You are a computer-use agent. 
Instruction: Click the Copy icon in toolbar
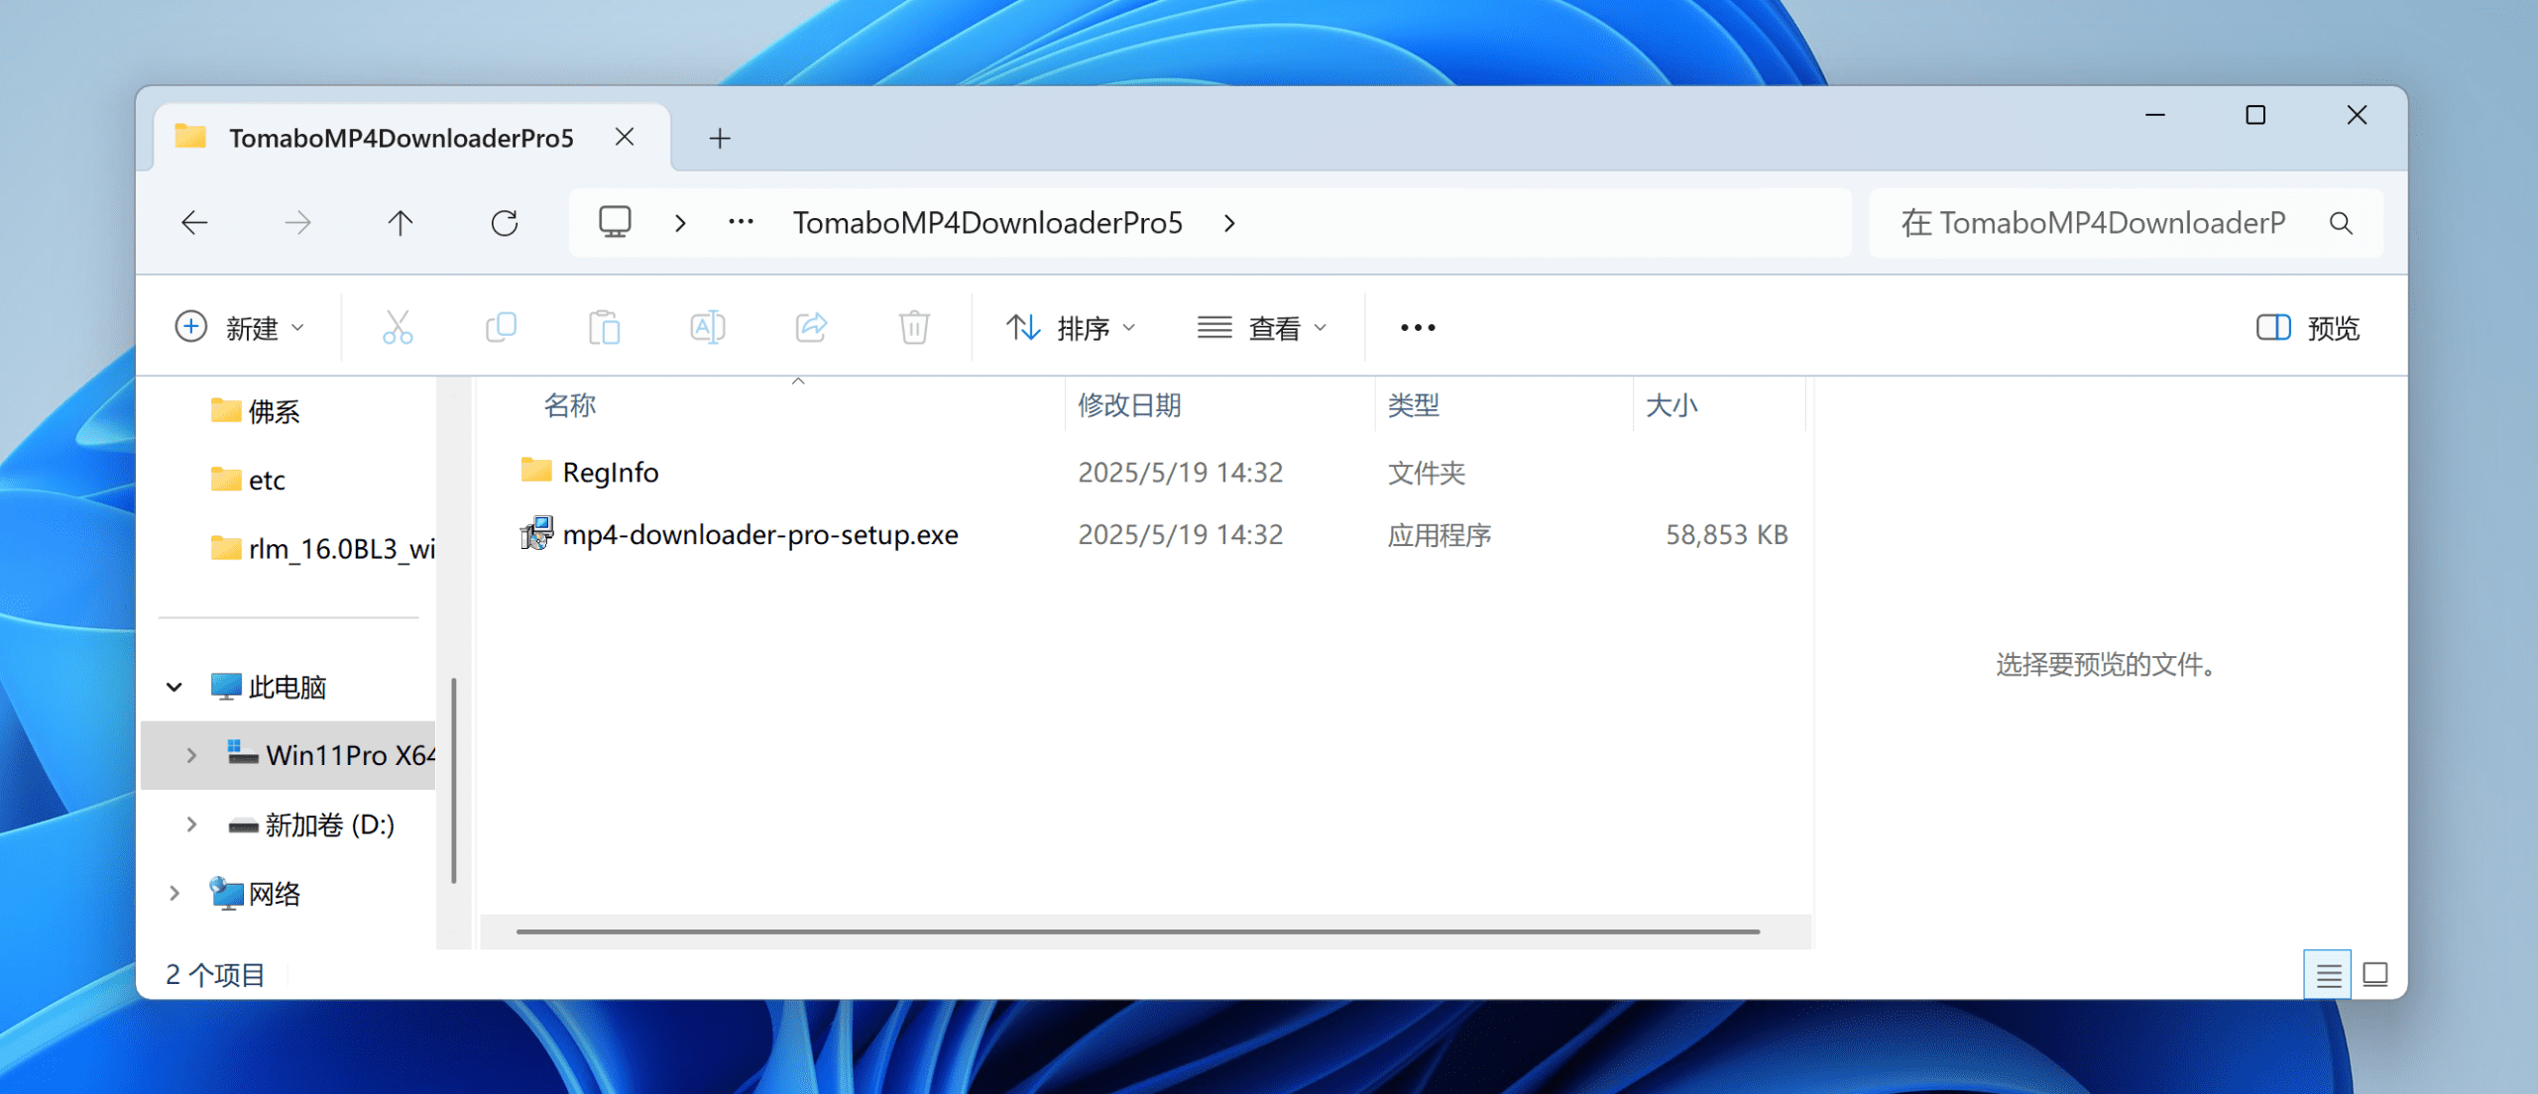click(501, 327)
